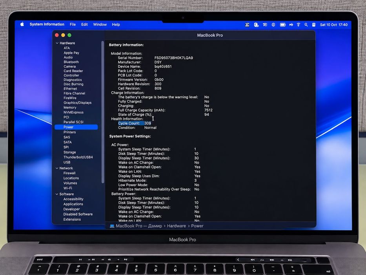Select Camera in the sidebar
The height and width of the screenshot is (275, 366).
coord(69,66)
